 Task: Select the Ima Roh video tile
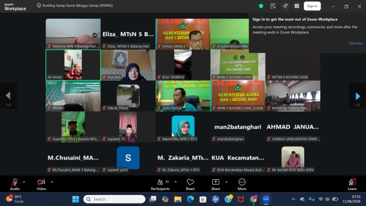click(128, 65)
